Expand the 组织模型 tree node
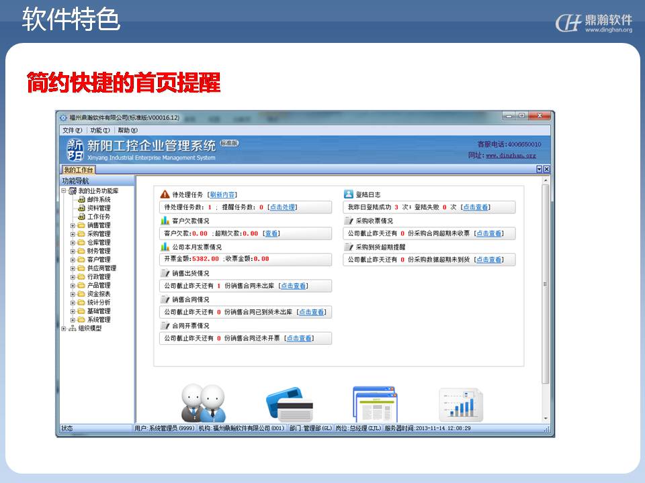Viewport: 645px width, 483px height. [x=64, y=329]
